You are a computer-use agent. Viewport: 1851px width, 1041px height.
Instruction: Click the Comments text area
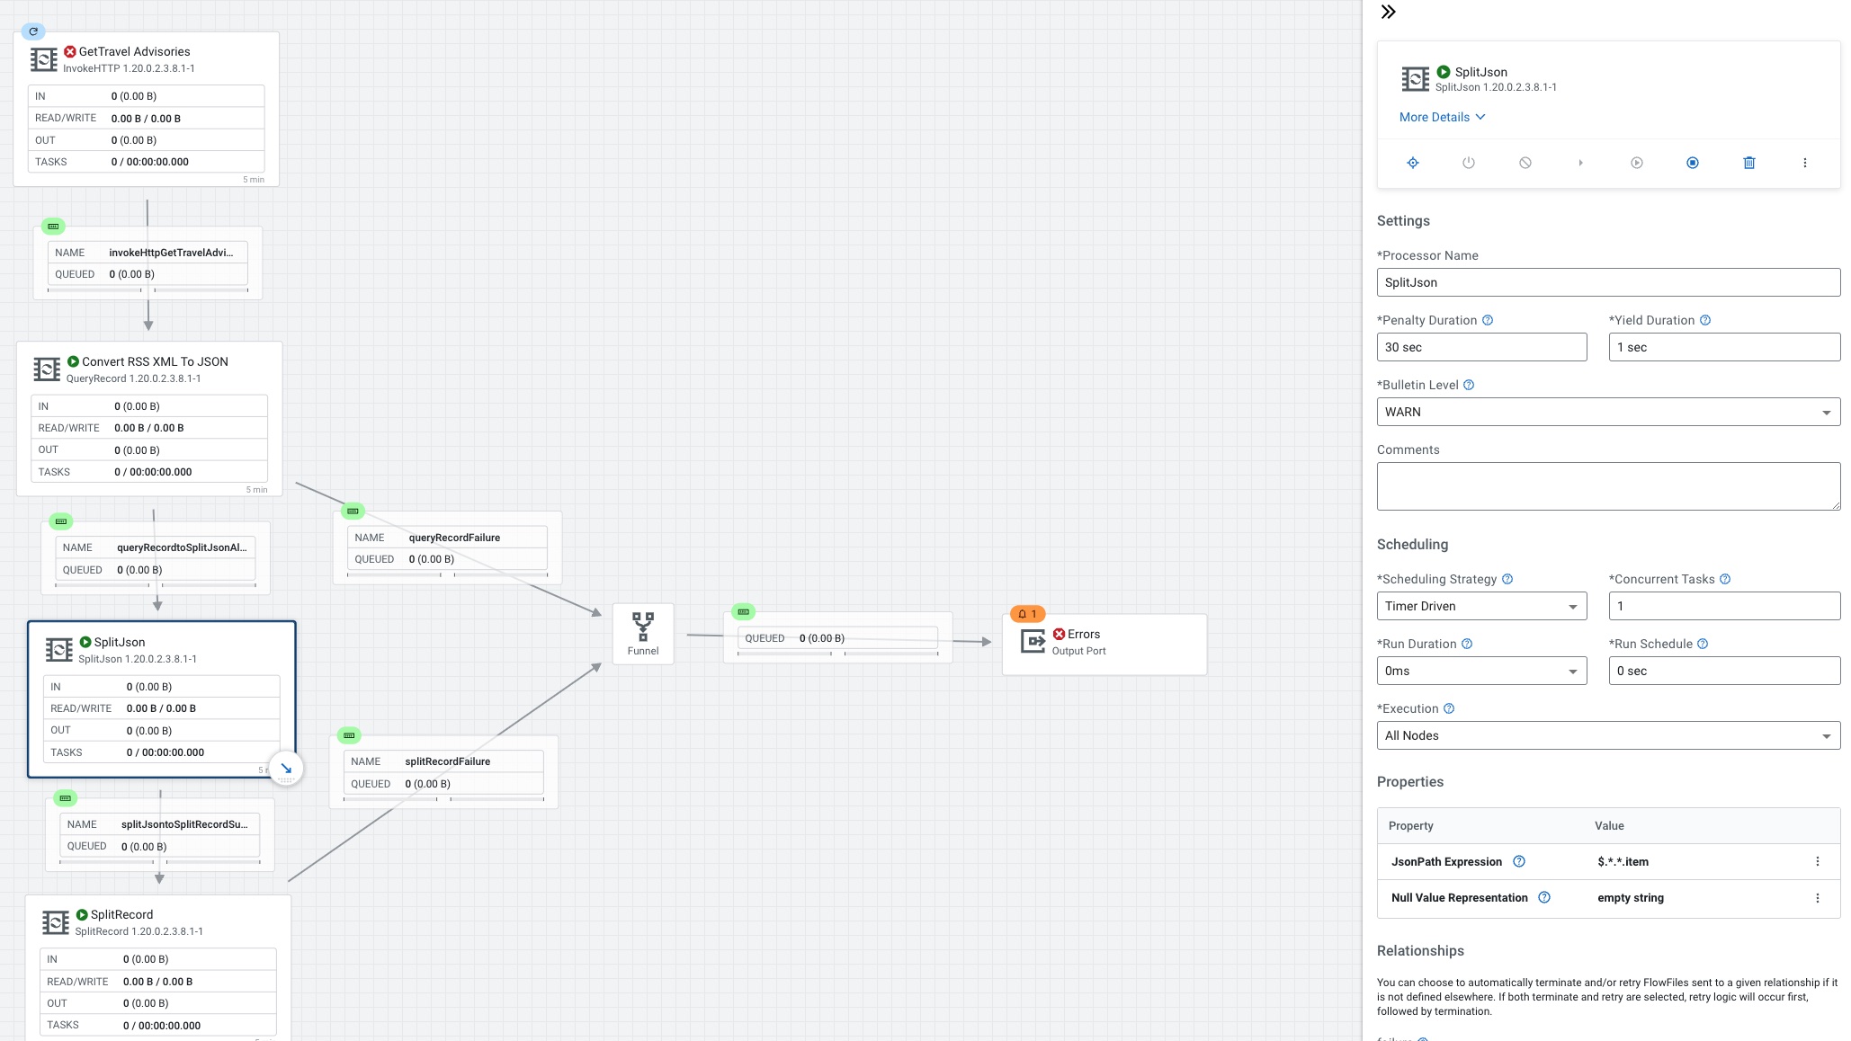point(1607,486)
